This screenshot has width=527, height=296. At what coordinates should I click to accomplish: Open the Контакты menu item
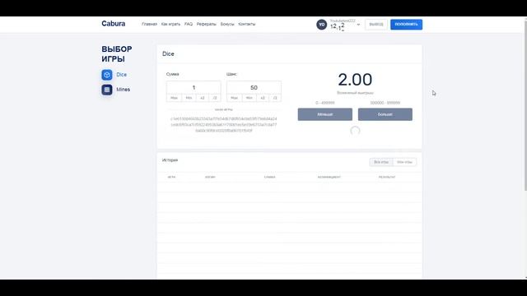247,24
